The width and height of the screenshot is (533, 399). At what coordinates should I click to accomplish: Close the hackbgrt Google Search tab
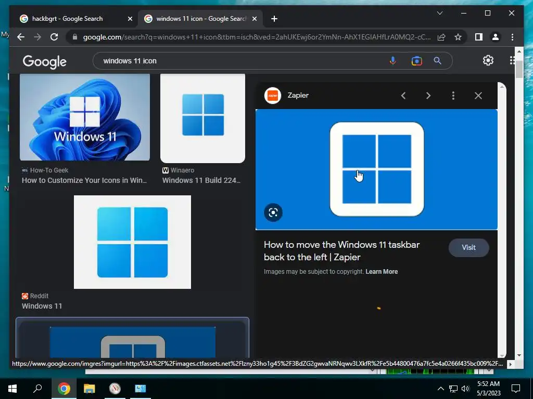point(130,19)
